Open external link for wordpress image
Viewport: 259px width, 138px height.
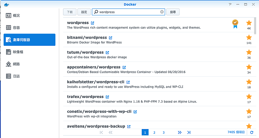point(92,23)
